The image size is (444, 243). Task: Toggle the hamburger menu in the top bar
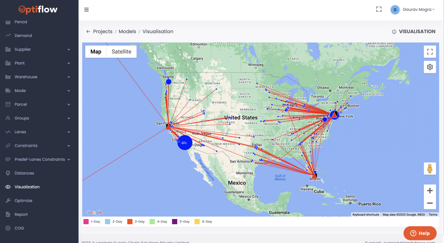pos(86,10)
